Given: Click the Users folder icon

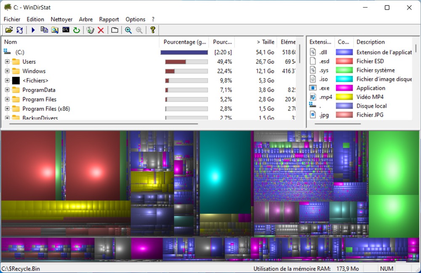Looking at the screenshot, I should [x=16, y=62].
